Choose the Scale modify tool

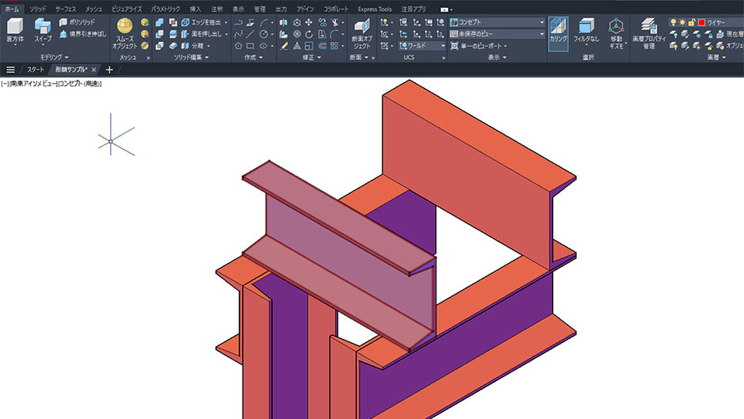pos(309,46)
